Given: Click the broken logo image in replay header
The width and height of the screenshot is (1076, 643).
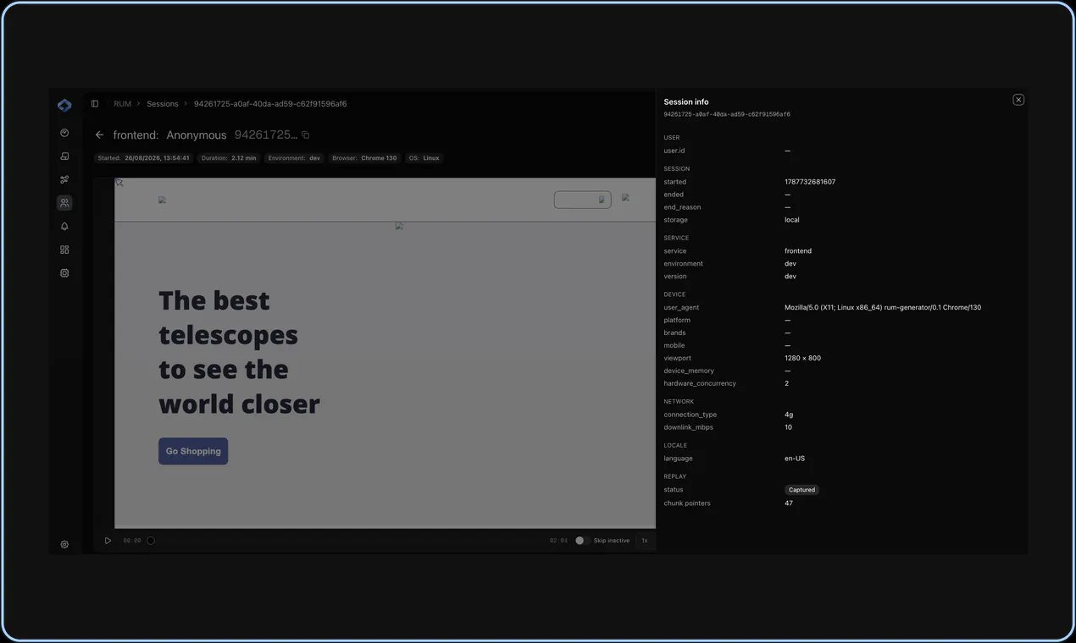Looking at the screenshot, I should pos(162,201).
